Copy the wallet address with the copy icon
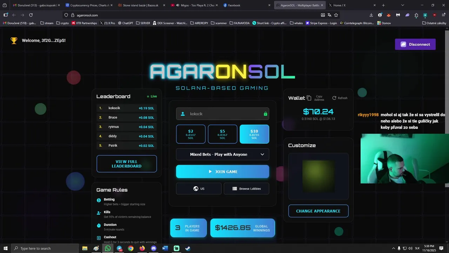Screen dimensions: 449x253 (309, 98)
